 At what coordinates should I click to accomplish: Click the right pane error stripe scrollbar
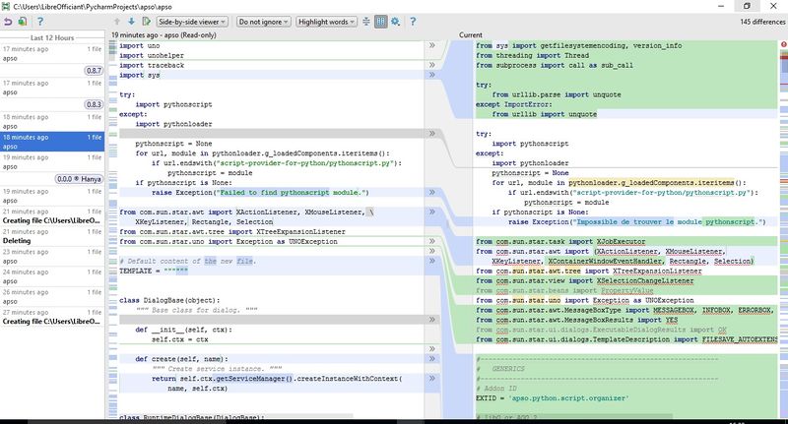pyautogui.click(x=783, y=231)
